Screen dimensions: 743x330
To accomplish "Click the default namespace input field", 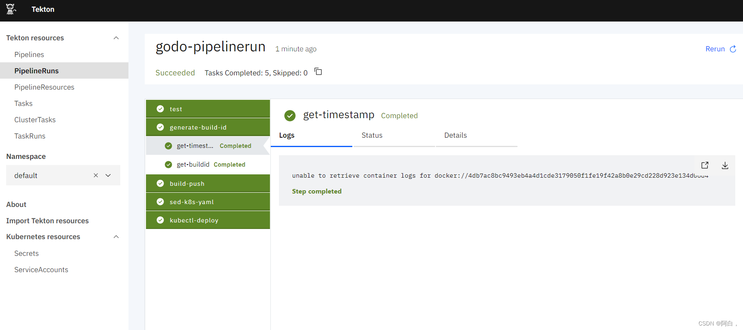I will coord(63,175).
